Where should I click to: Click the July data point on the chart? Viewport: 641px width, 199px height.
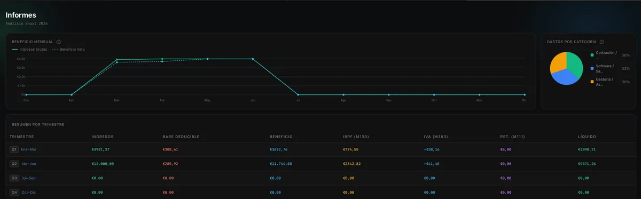coord(298,94)
